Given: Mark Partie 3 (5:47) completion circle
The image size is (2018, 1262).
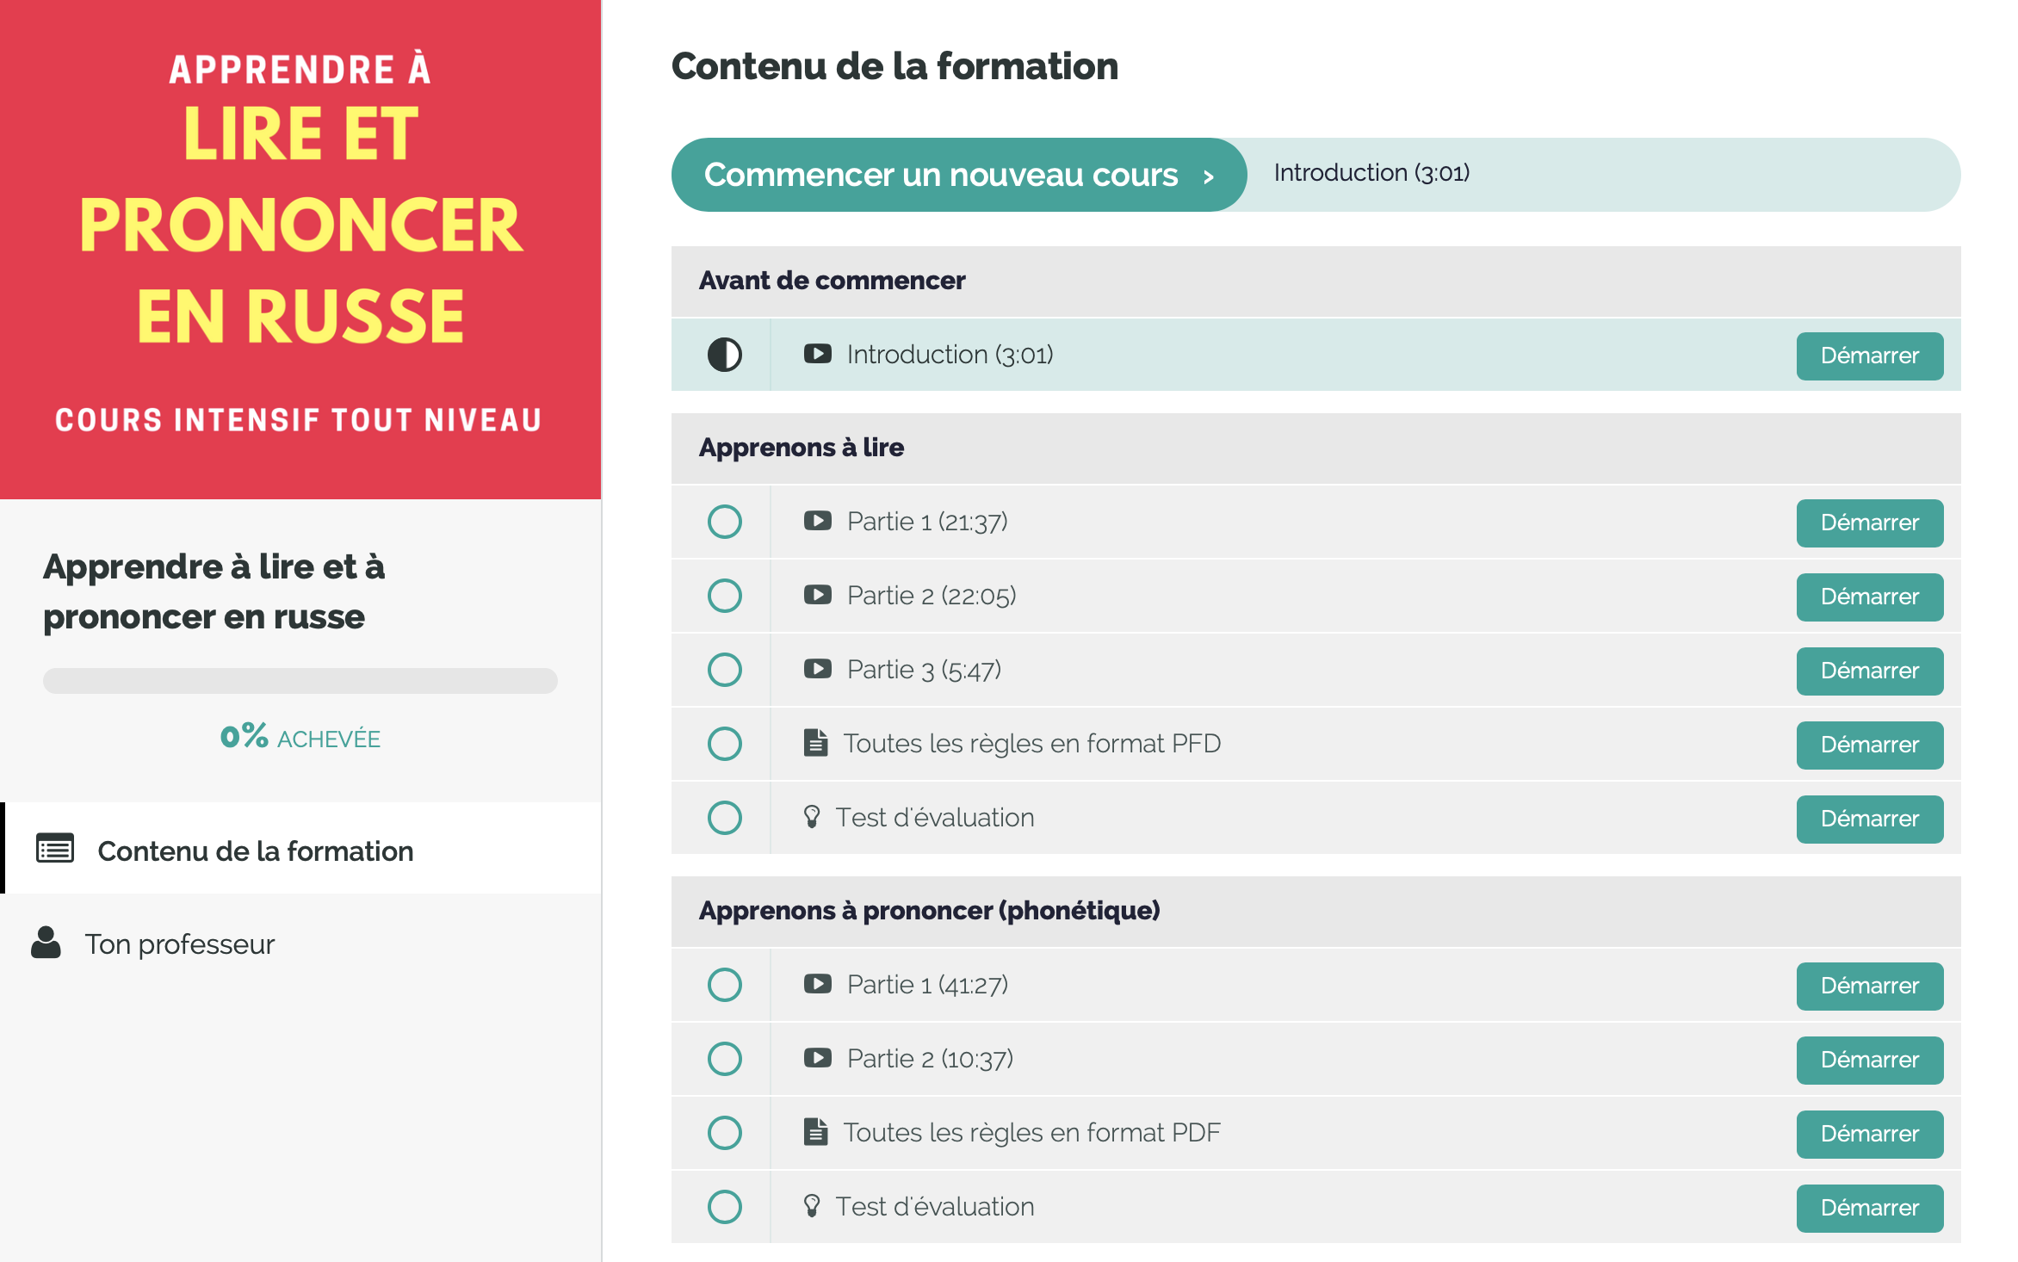Looking at the screenshot, I should (x=724, y=670).
